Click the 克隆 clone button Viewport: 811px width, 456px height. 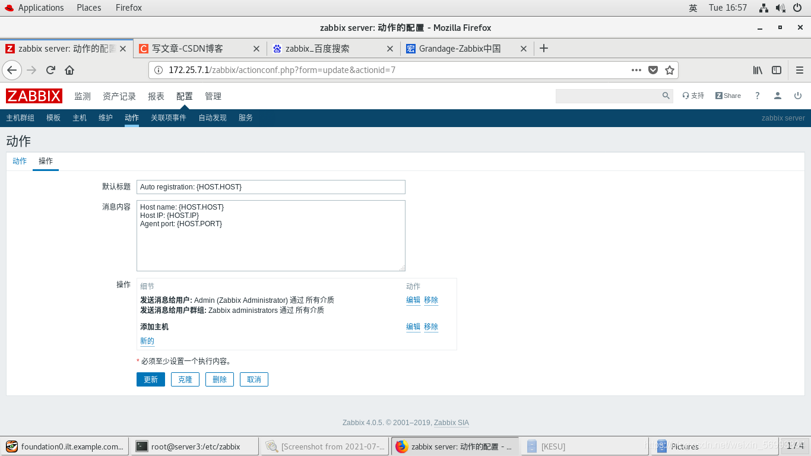click(185, 379)
